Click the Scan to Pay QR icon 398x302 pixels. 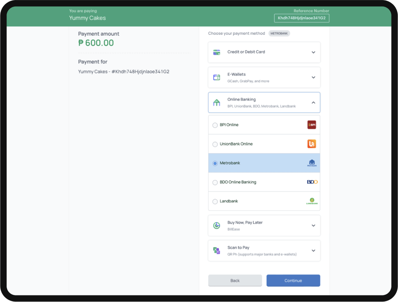(x=217, y=250)
